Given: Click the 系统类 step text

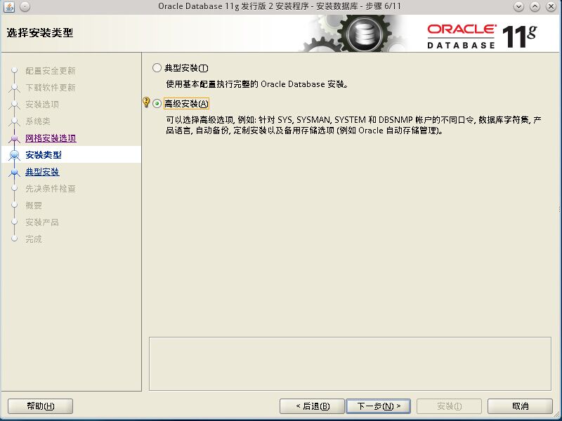Looking at the screenshot, I should click(x=38, y=121).
